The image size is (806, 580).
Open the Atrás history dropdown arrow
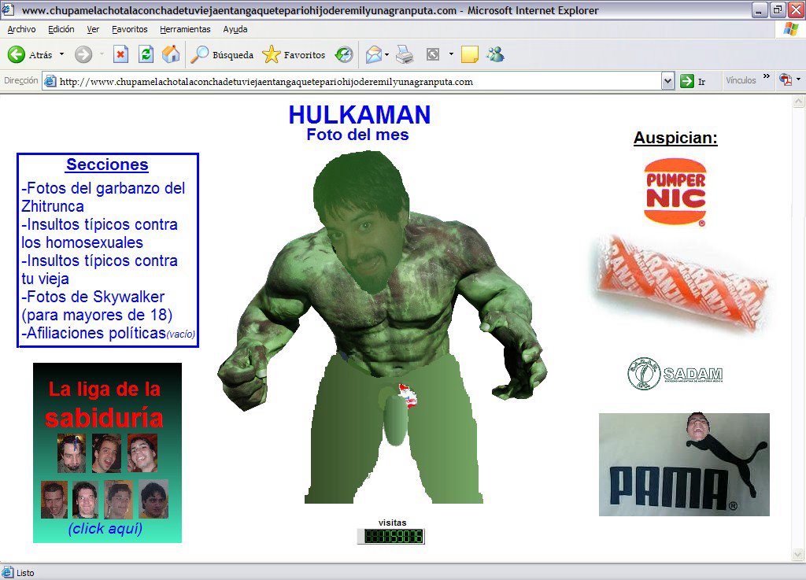(61, 54)
